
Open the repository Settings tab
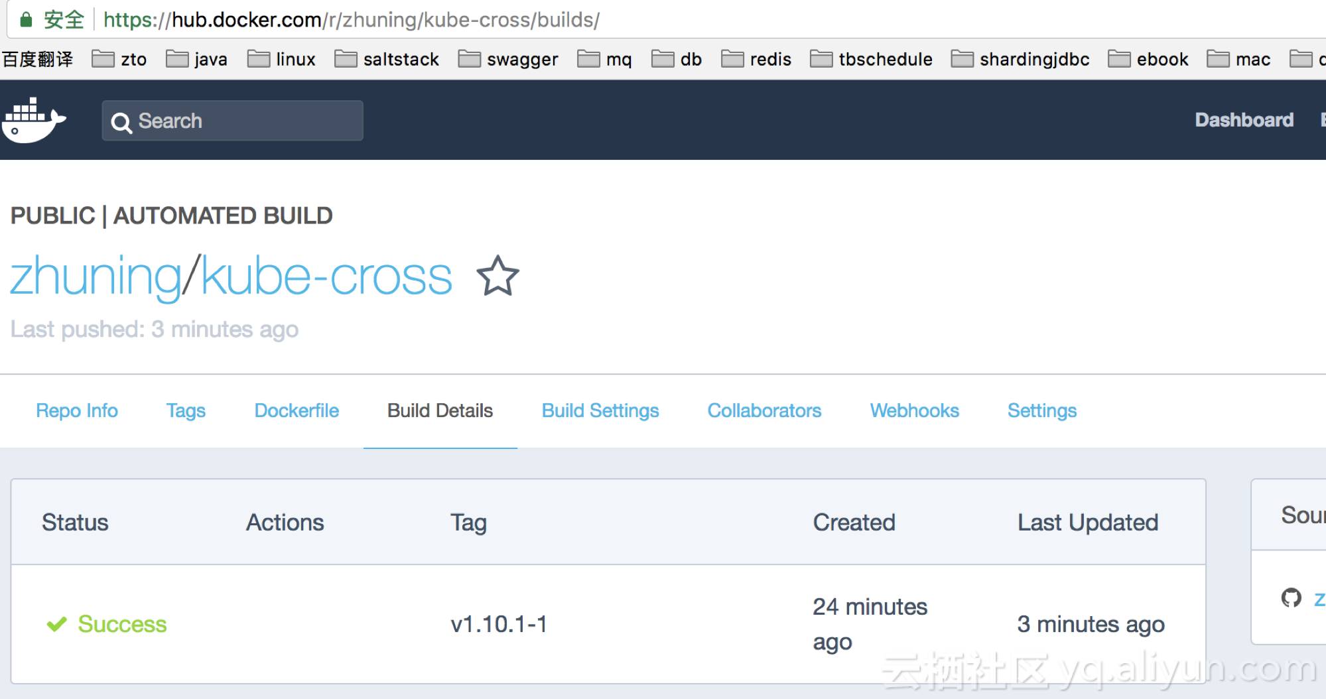coord(1042,411)
